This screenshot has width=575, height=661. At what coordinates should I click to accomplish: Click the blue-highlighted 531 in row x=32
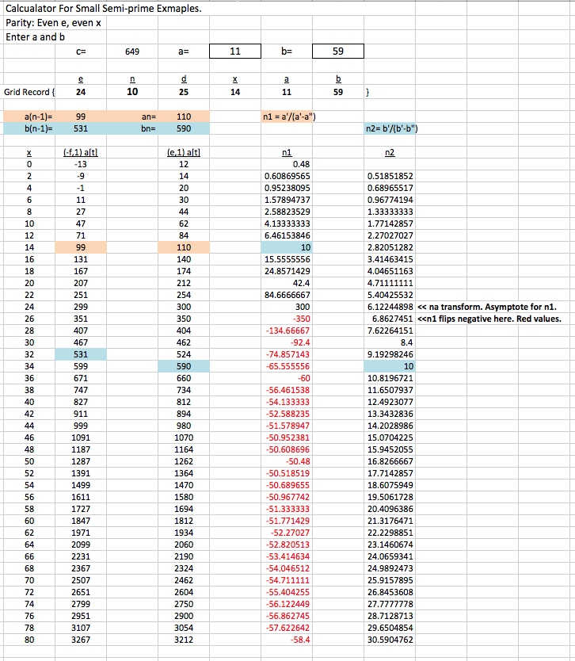tap(81, 354)
